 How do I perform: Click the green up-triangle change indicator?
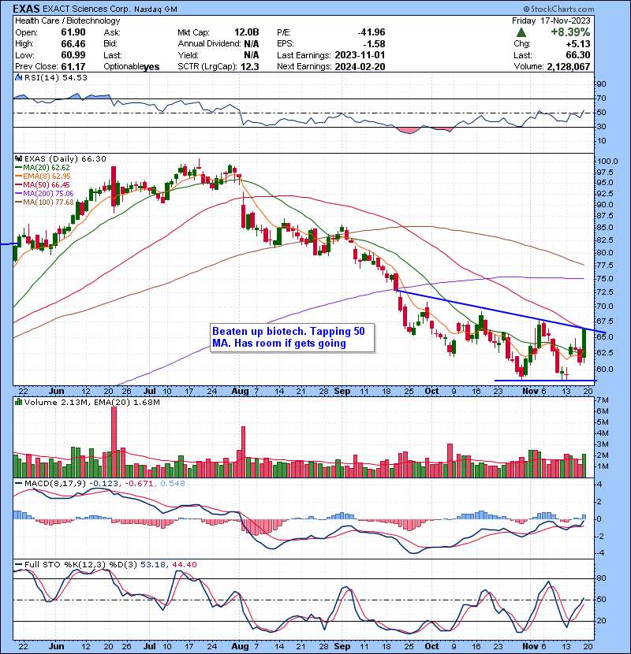(x=521, y=32)
